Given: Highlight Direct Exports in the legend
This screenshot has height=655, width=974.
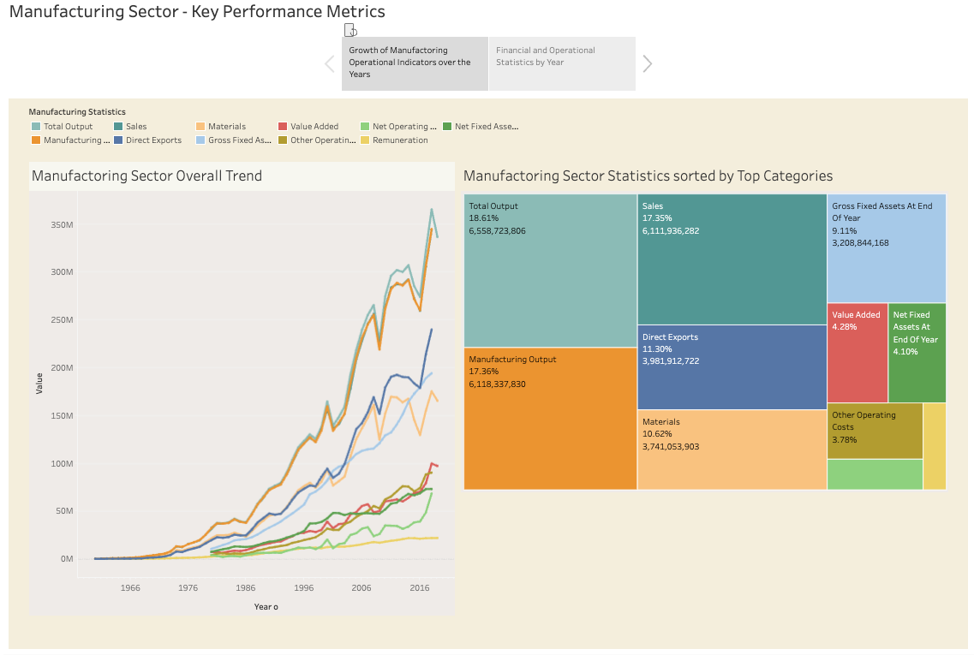Looking at the screenshot, I should (153, 140).
